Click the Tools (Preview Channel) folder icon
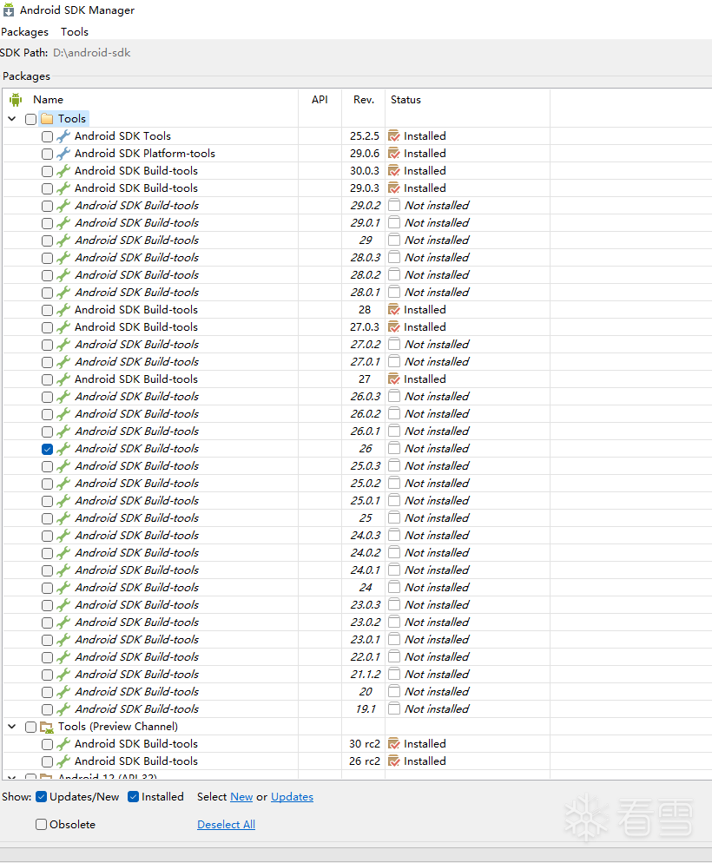Viewport: 712px width, 863px height. (x=47, y=727)
